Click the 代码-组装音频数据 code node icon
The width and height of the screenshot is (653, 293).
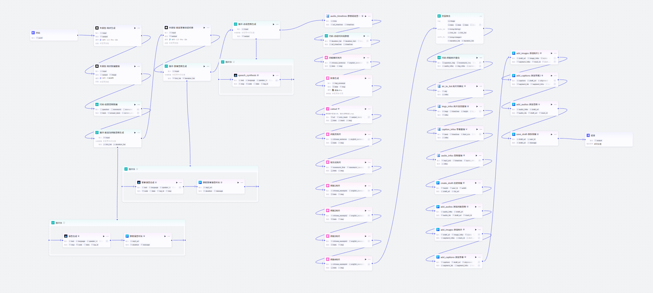tap(97, 105)
